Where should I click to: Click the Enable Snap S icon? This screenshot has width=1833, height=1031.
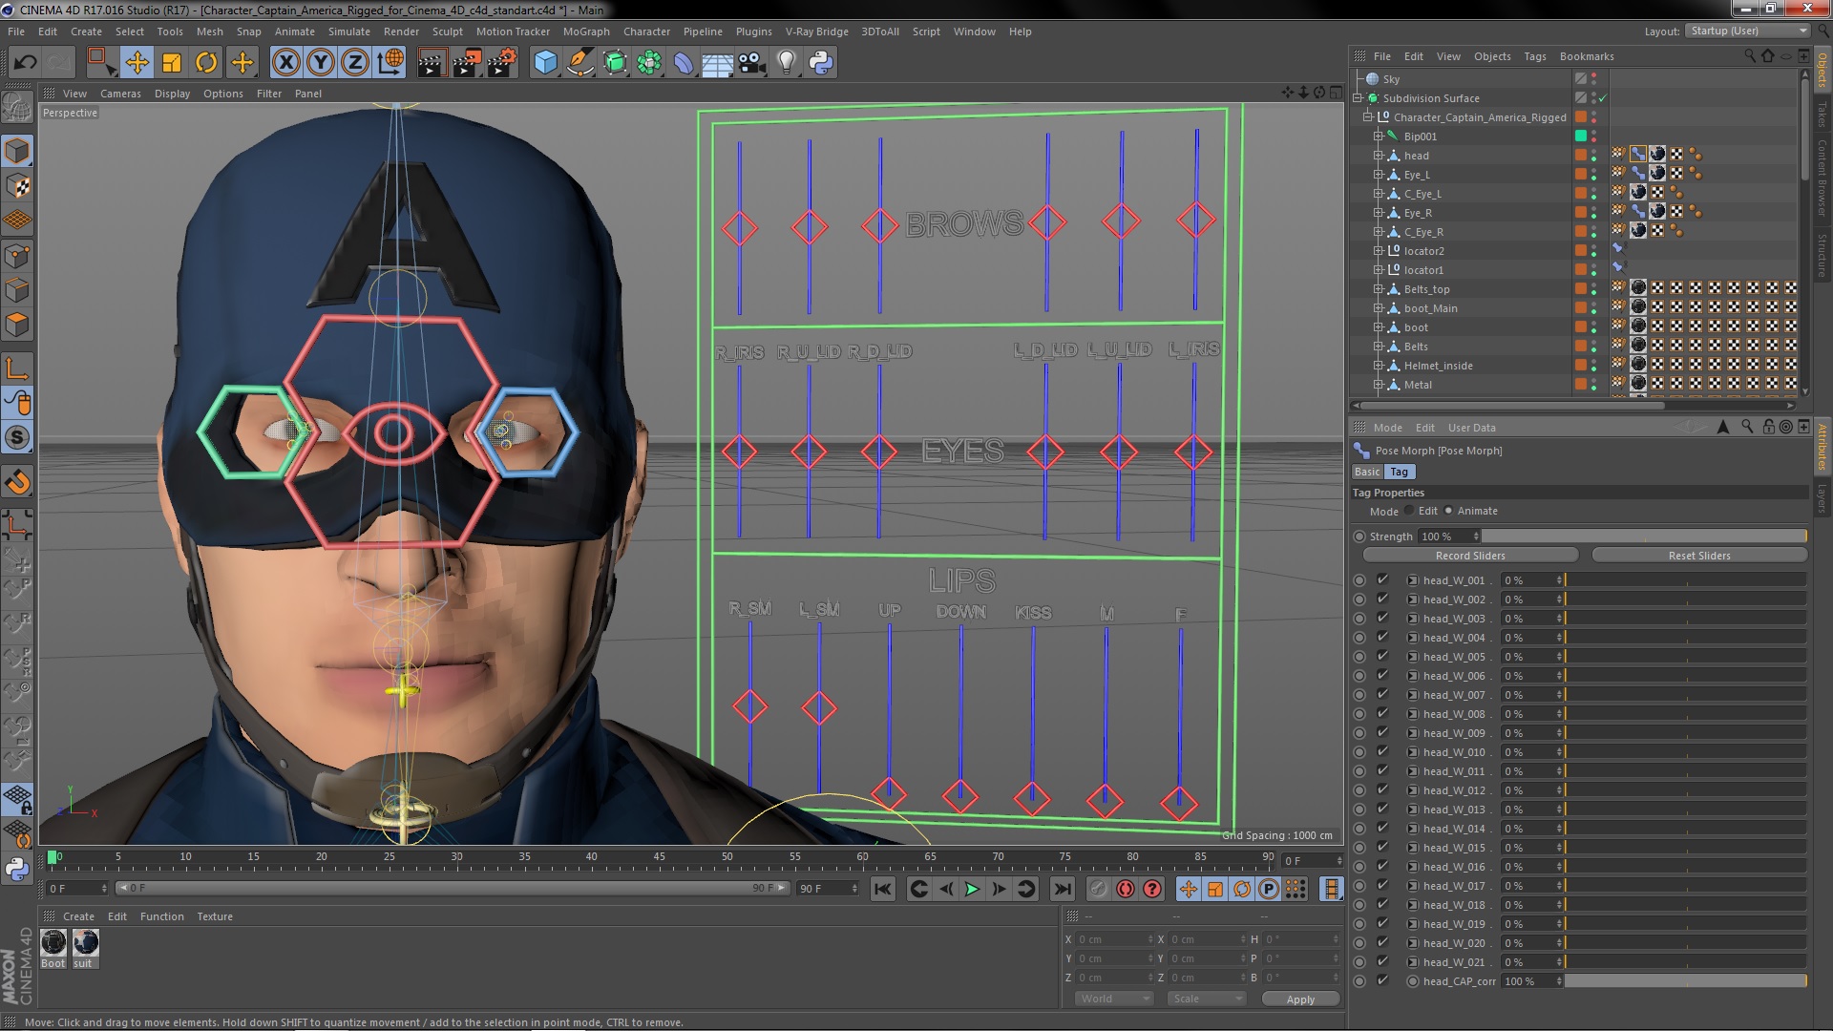(x=17, y=438)
